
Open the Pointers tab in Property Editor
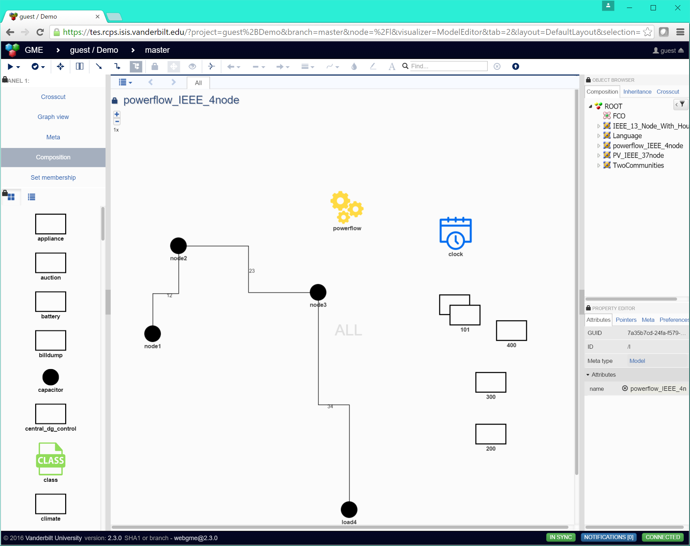point(626,320)
